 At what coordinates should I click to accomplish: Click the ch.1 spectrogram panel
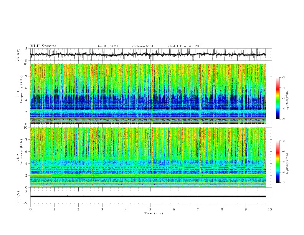(x=148, y=94)
